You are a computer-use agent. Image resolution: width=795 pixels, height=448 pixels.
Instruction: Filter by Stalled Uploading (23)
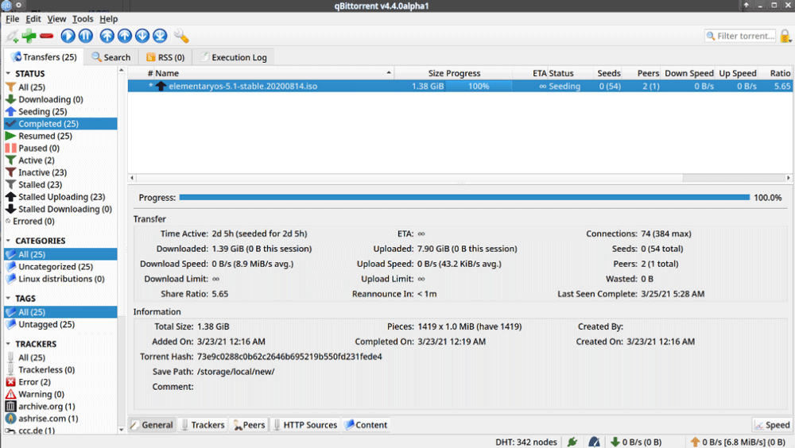(60, 197)
